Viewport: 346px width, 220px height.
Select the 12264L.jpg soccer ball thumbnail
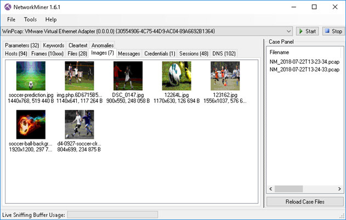(177, 76)
